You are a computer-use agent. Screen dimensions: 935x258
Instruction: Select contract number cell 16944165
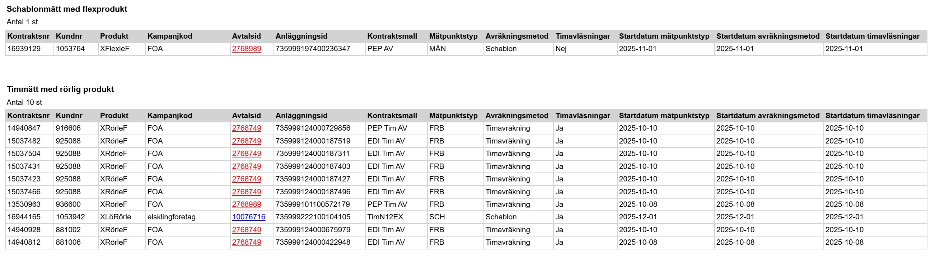click(24, 217)
